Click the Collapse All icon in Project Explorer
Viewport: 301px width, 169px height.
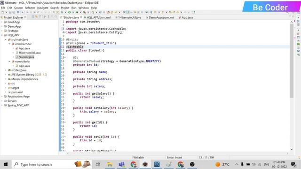click(x=33, y=17)
